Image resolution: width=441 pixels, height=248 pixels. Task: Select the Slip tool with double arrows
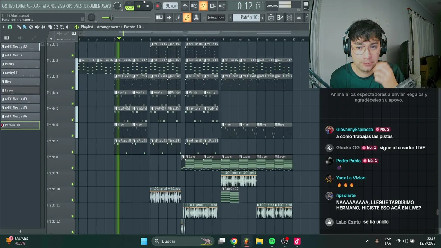43,27
